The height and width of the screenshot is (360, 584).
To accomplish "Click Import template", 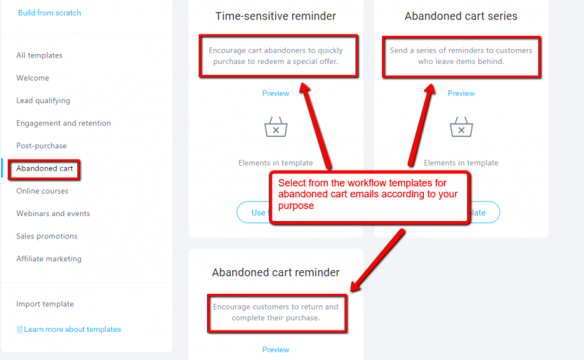I will 45,305.
